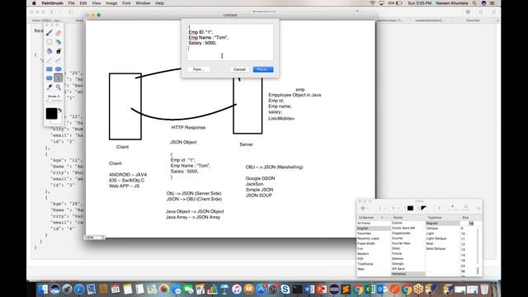Click inside the text entry field
The height and width of the screenshot is (297, 528).
tap(230, 42)
